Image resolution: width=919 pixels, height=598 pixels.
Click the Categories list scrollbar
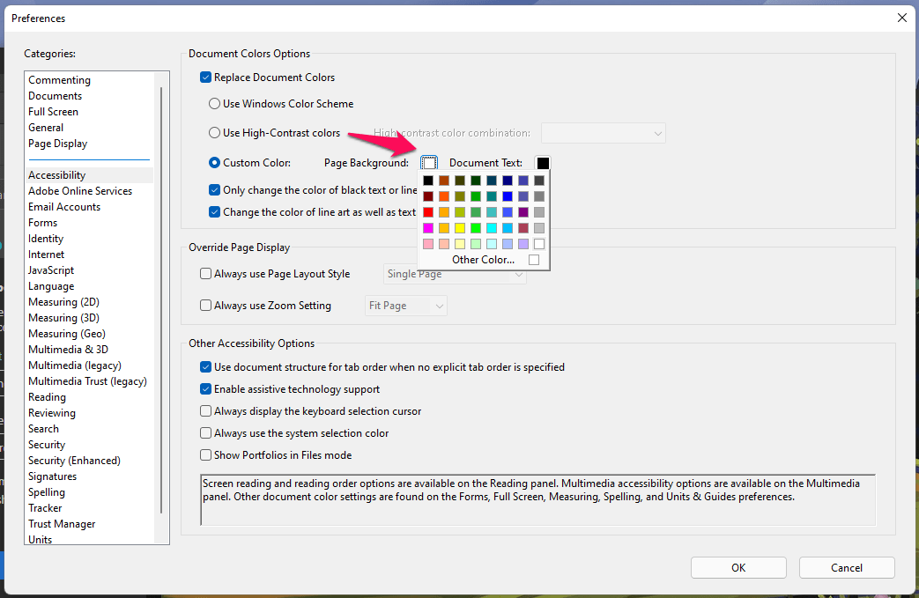pos(160,299)
